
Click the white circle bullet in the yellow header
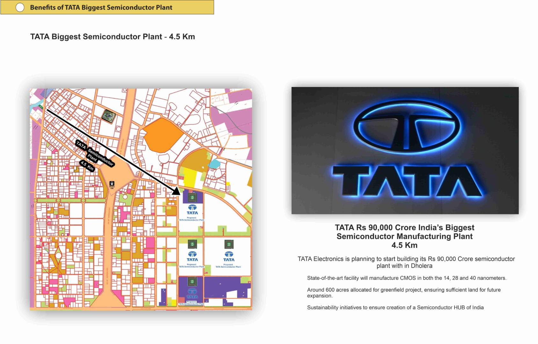[20, 8]
